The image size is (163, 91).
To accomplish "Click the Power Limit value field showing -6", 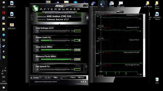I will [x=77, y=40].
